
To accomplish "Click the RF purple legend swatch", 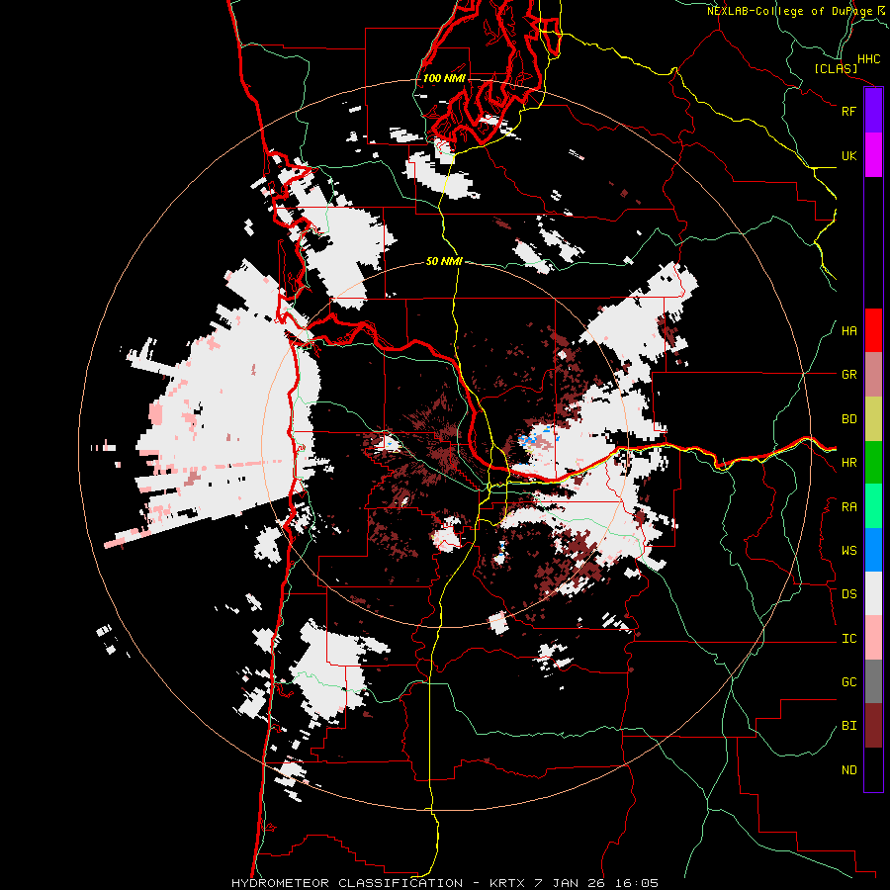I will [x=873, y=111].
